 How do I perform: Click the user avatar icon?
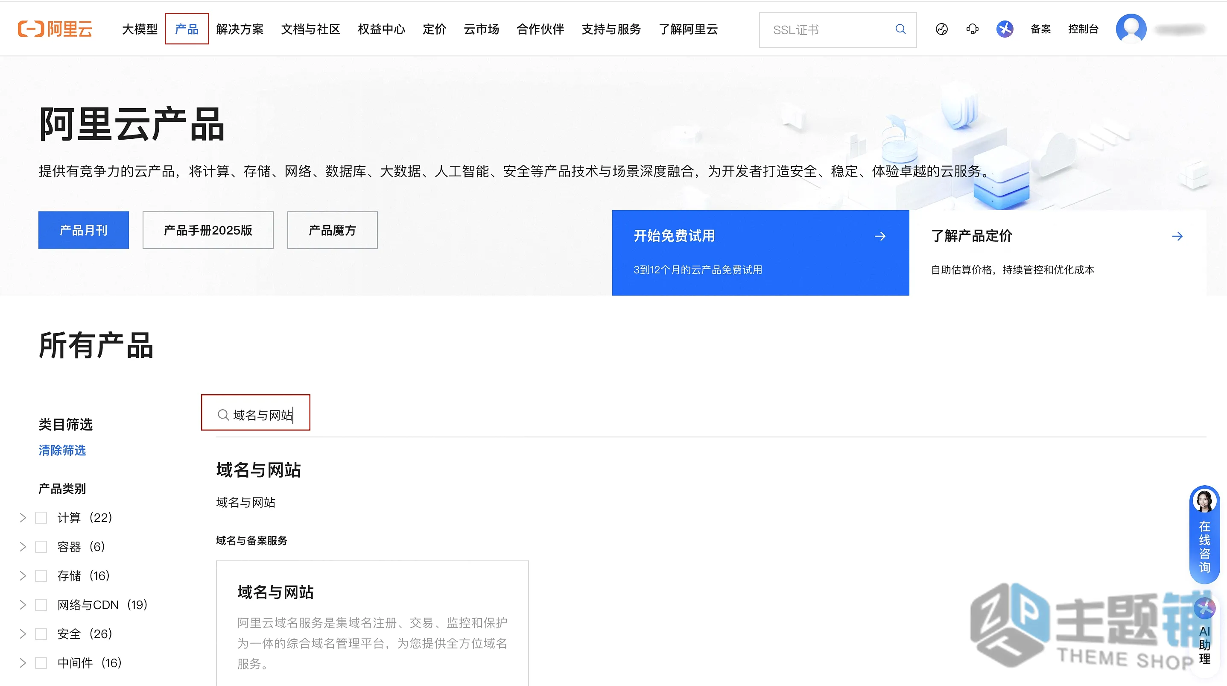point(1131,29)
